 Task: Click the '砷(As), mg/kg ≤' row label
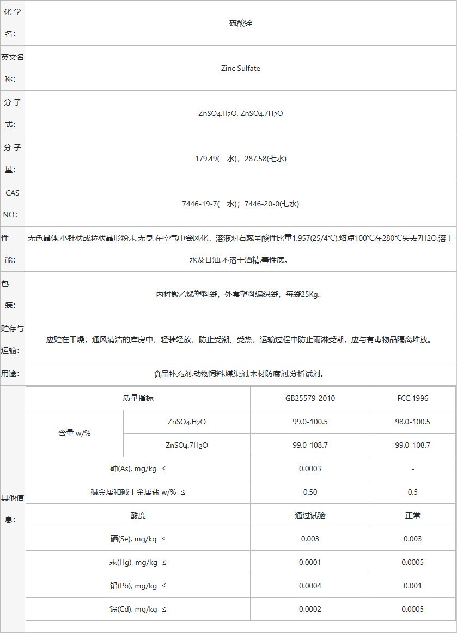138,468
